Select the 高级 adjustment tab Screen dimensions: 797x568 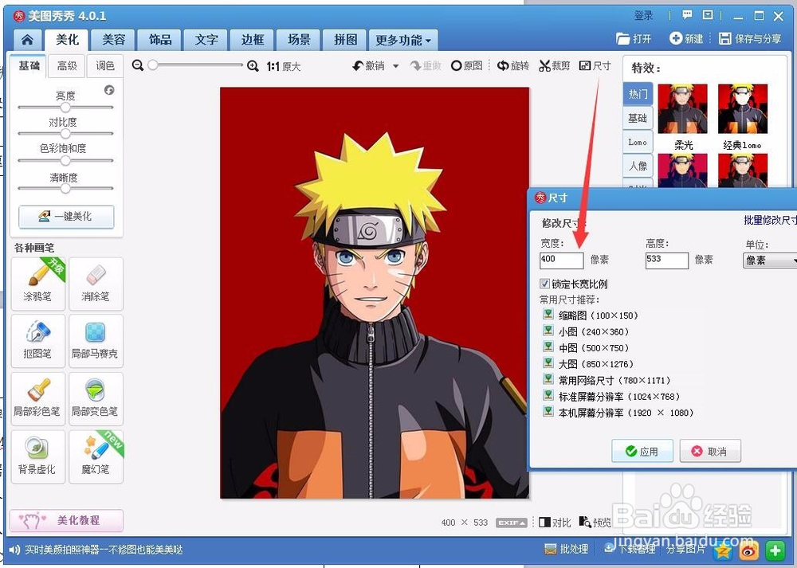(67, 65)
